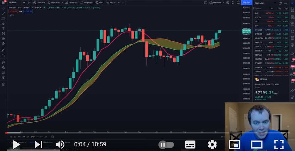Add a symbol with the watchlist plus
Image resolution: width=295 pixels, height=151 pixels.
pos(275,3)
